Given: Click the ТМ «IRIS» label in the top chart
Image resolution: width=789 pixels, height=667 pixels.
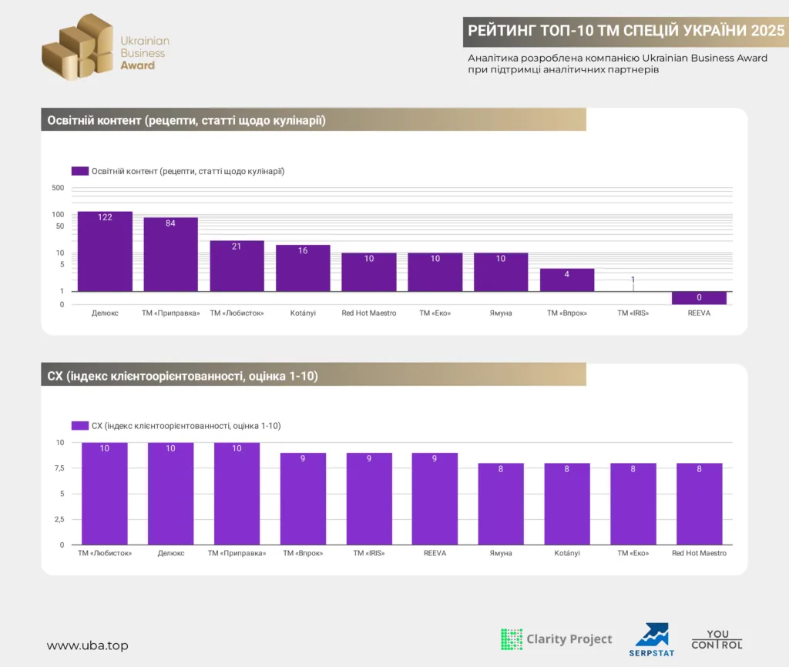Looking at the screenshot, I should tap(633, 313).
